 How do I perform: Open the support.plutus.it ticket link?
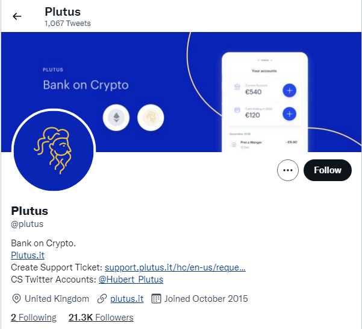point(175,267)
